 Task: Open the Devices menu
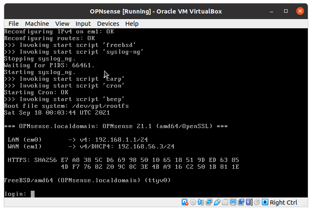(108, 24)
